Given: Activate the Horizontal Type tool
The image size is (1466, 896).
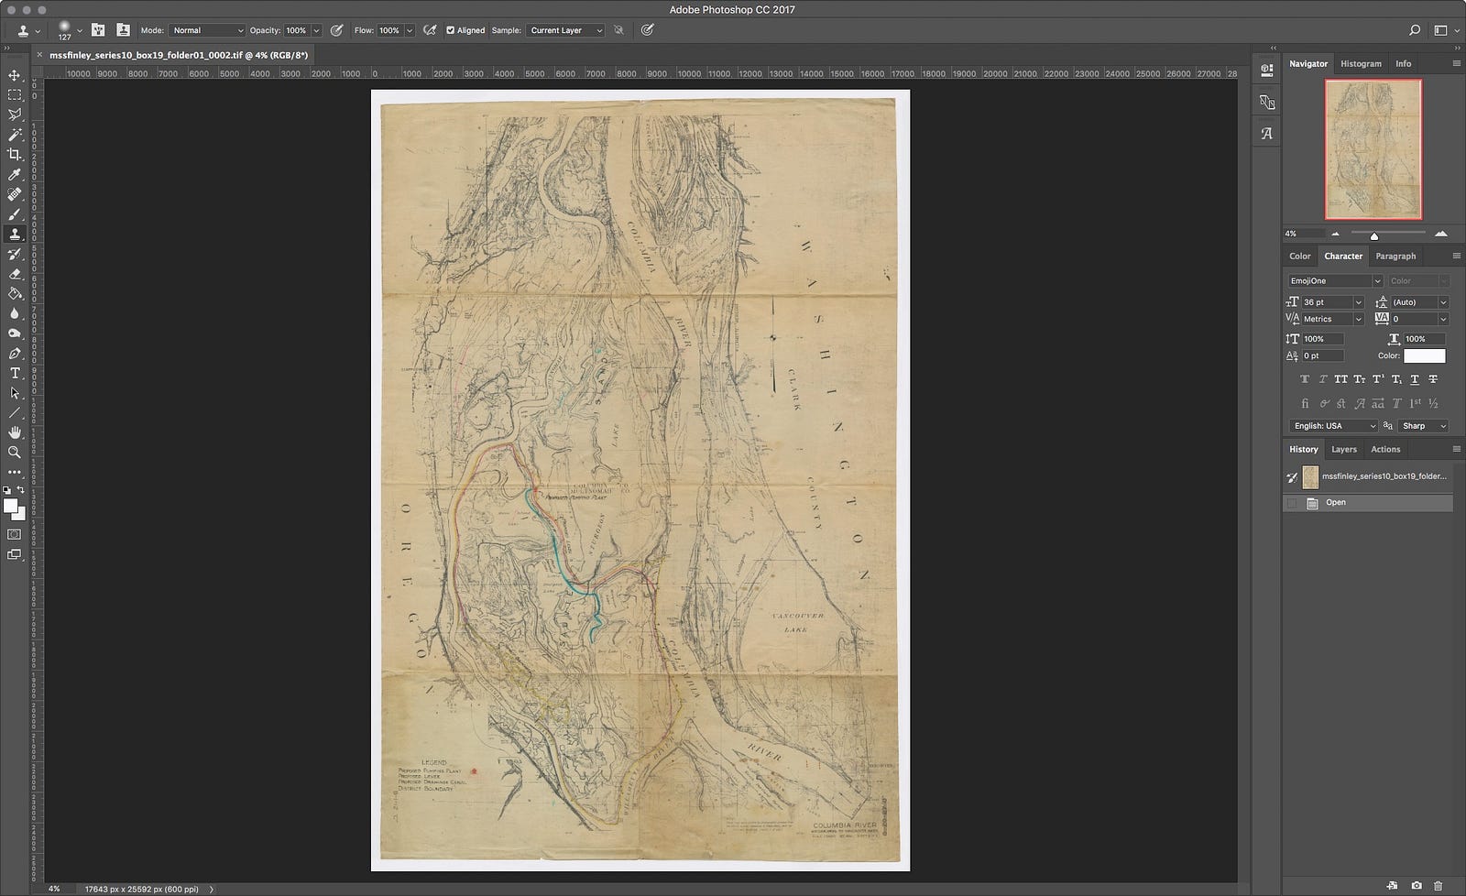Looking at the screenshot, I should pos(15,373).
